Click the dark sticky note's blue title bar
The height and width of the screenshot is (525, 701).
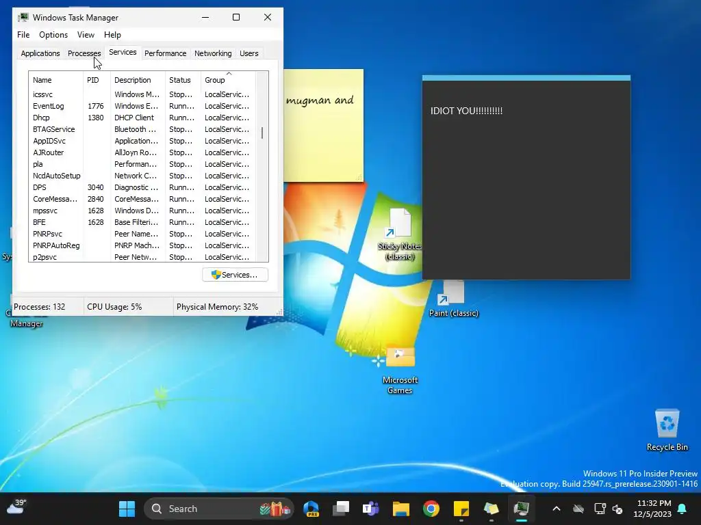tap(526, 78)
